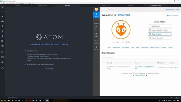181x102 pixels.
Task: Click the PlatformIO Core GitHub link
Action: [140, 75]
